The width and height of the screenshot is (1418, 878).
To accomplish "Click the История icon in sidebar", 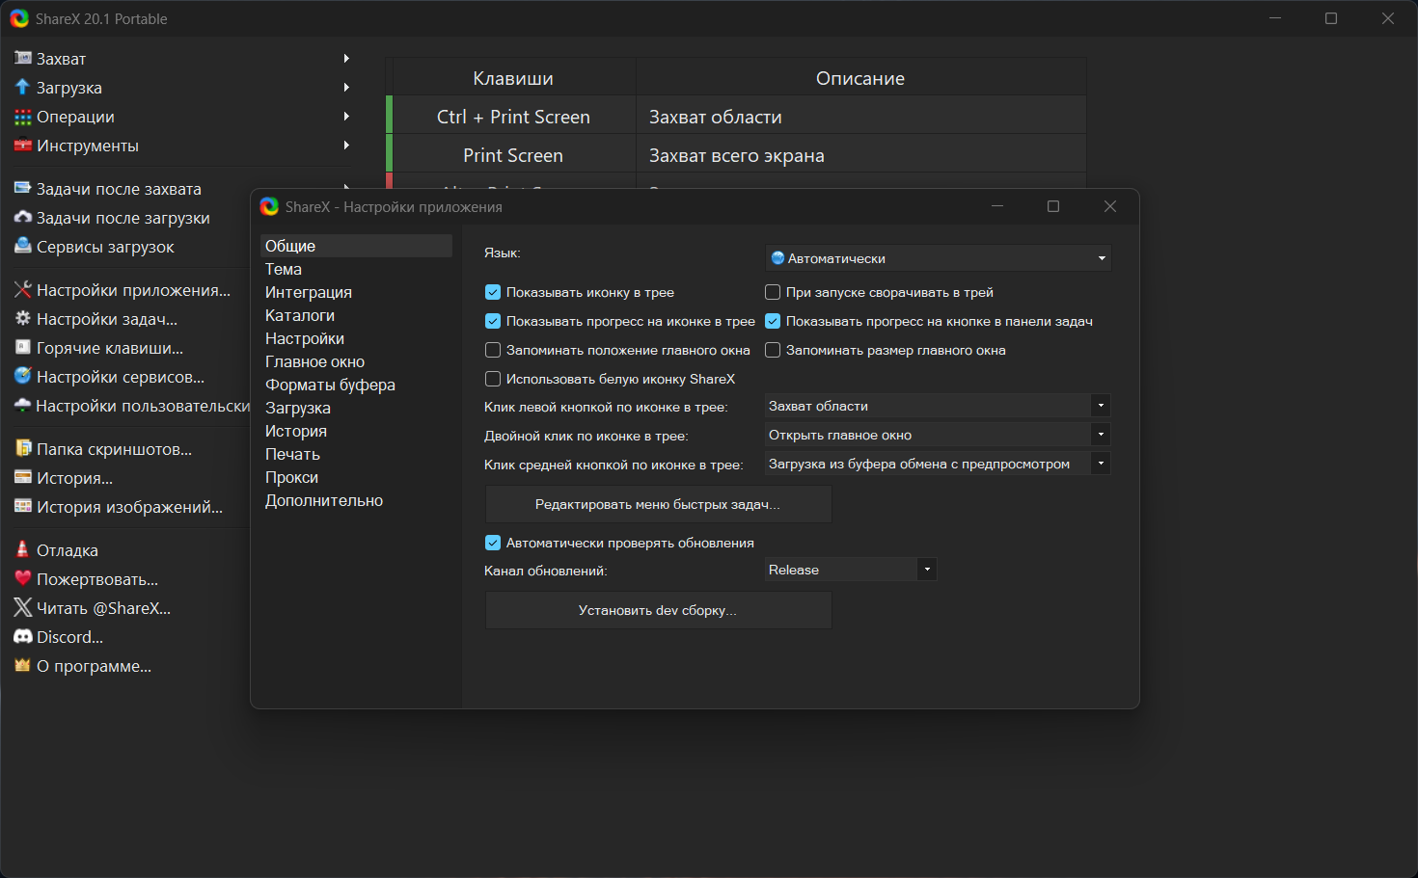I will tap(23, 478).
